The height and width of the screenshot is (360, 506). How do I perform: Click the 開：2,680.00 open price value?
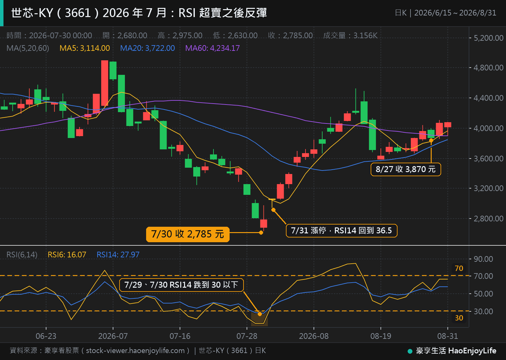[125, 35]
